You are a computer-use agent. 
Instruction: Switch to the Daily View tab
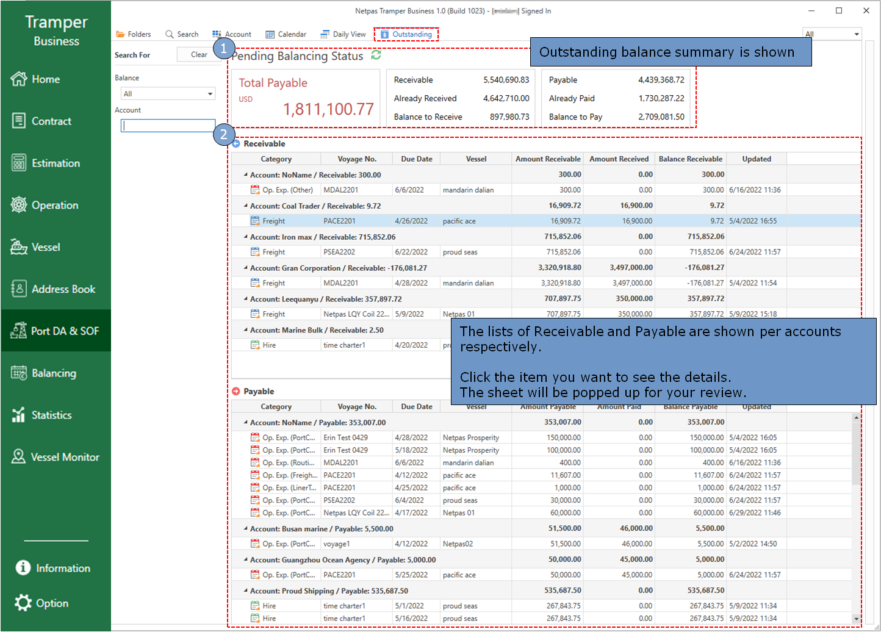(x=343, y=34)
